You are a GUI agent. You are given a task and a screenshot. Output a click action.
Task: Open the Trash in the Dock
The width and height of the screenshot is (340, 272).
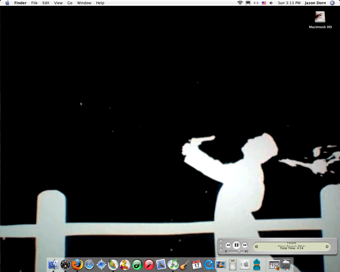point(286,265)
